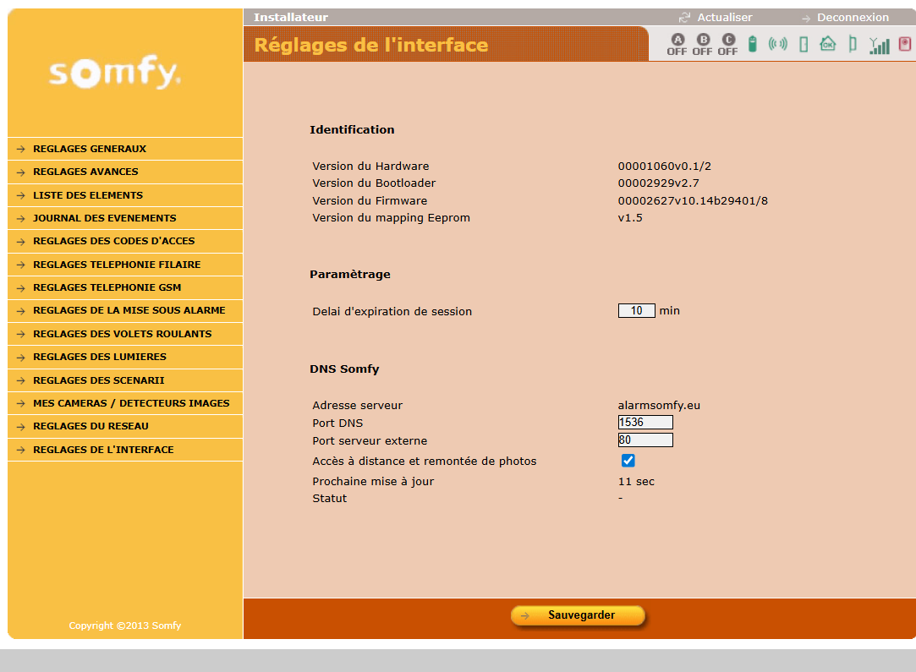Click the house OK status icon
This screenshot has height=672, width=916.
pyautogui.click(x=828, y=44)
